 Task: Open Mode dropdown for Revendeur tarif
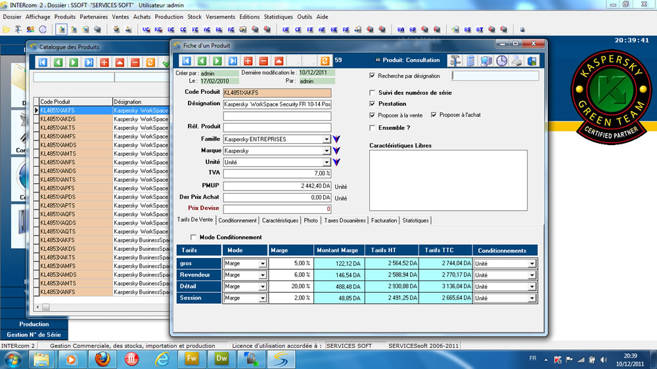(x=262, y=275)
